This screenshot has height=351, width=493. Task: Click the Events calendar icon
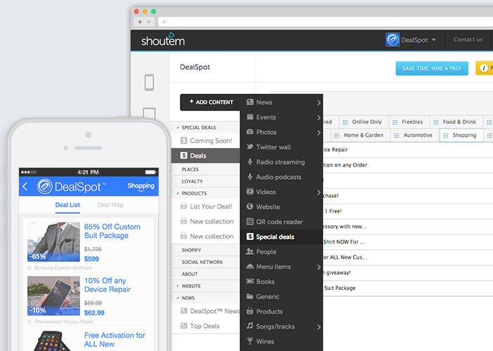pos(250,117)
